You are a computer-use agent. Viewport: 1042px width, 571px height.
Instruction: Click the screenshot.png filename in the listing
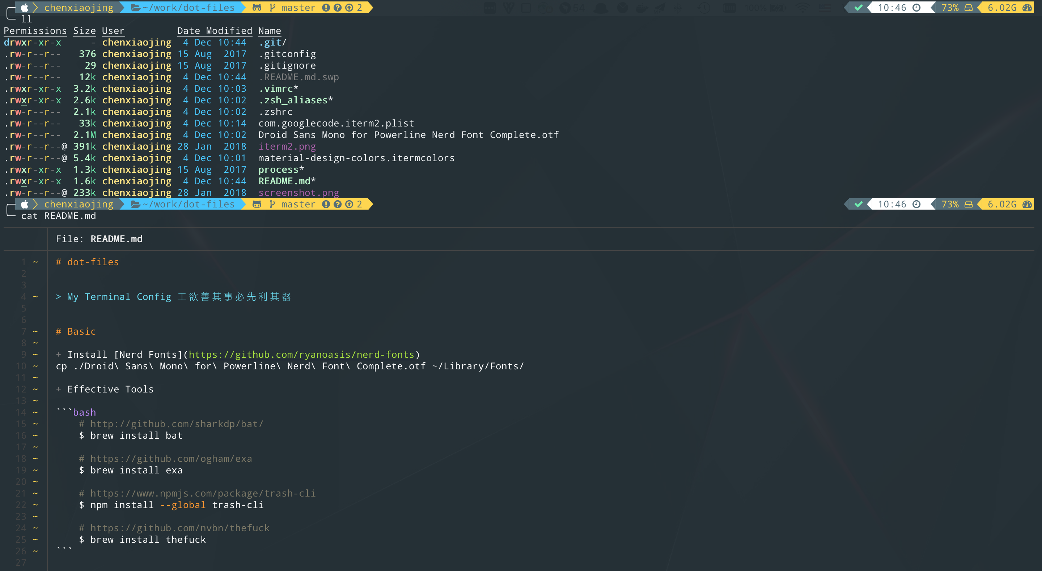coord(298,193)
